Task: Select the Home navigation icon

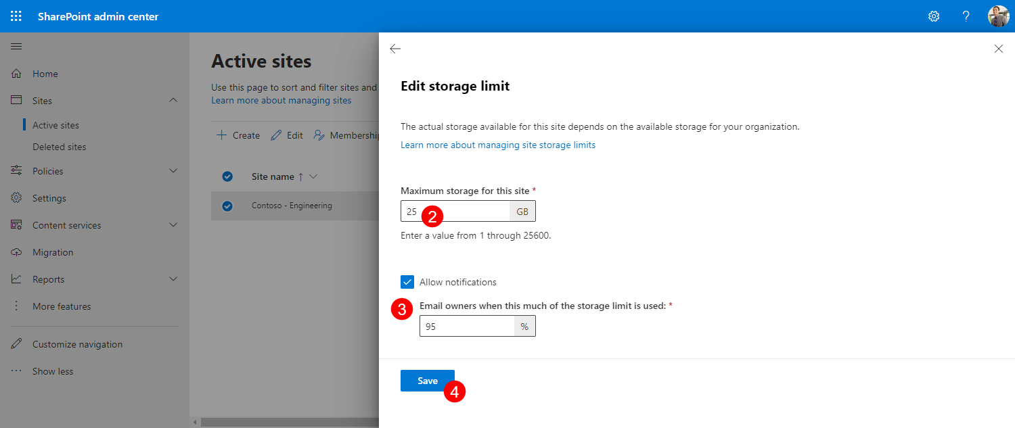Action: click(16, 73)
